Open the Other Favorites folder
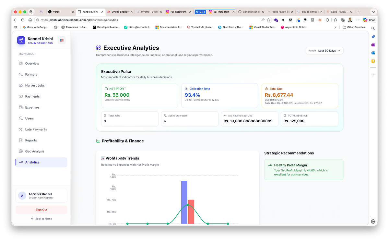Image resolution: width=389 pixels, height=241 pixels. (x=354, y=27)
